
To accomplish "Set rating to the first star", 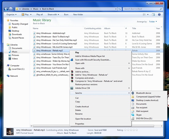I will pyautogui.click(x=125, y=130).
